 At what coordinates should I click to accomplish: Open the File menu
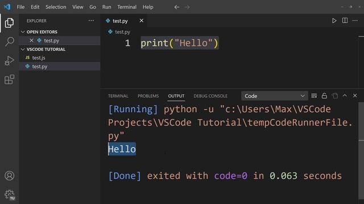(x=20, y=7)
